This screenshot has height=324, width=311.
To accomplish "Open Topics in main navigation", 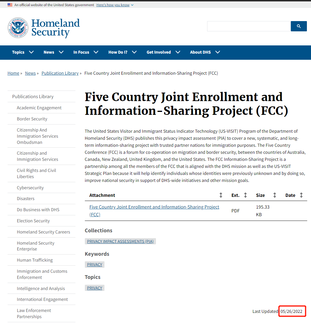I will tap(18, 52).
